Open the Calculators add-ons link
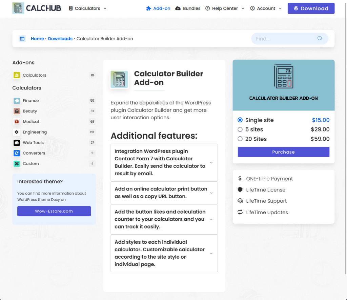The image size is (347, 300). click(35, 75)
